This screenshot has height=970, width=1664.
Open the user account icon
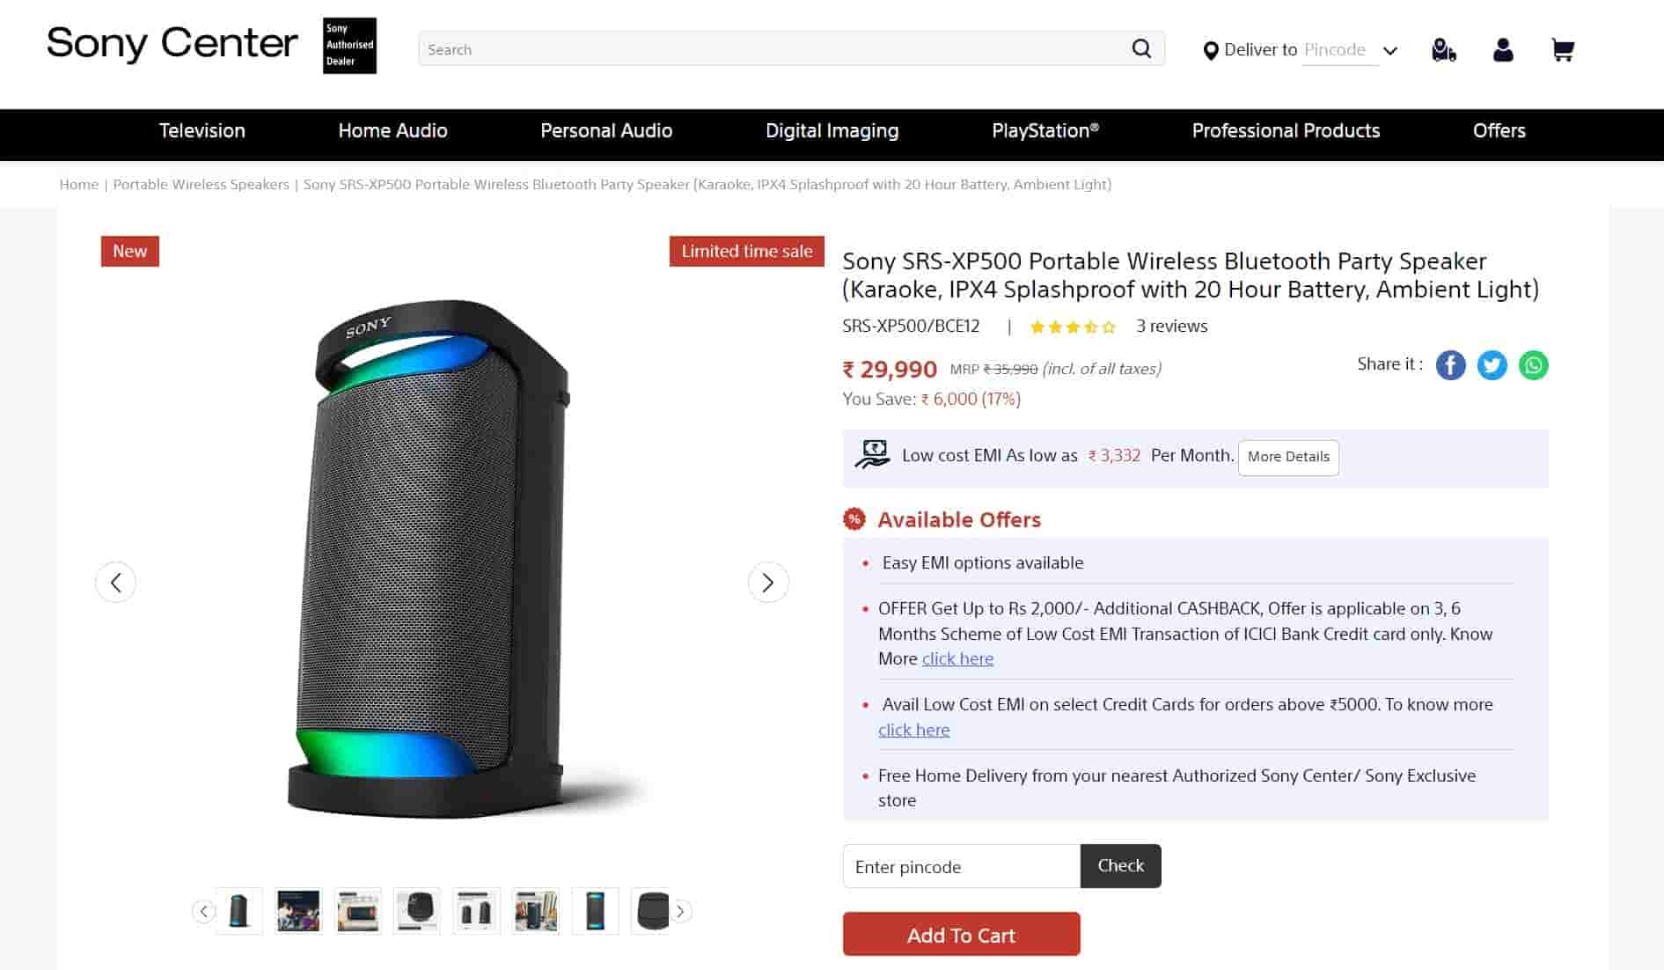click(x=1503, y=50)
